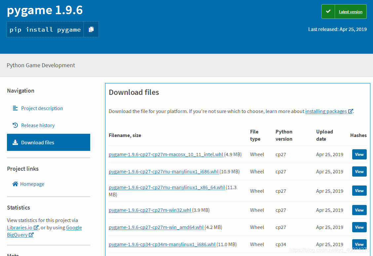The height and width of the screenshot is (256, 373).
Task: Click the Hashes column header
Action: pyautogui.click(x=358, y=135)
